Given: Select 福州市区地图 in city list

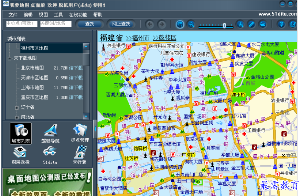Looking at the screenshot, I should pos(52,48).
